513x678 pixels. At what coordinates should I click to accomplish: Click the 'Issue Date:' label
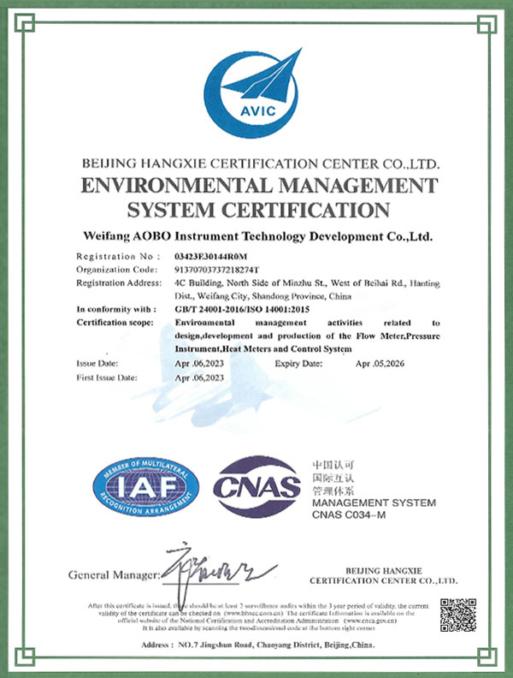[97, 364]
